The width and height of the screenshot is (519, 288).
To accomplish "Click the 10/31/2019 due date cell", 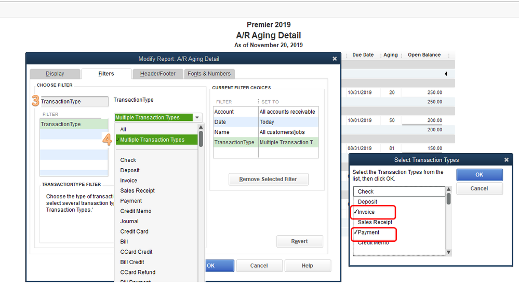I will pos(360,92).
